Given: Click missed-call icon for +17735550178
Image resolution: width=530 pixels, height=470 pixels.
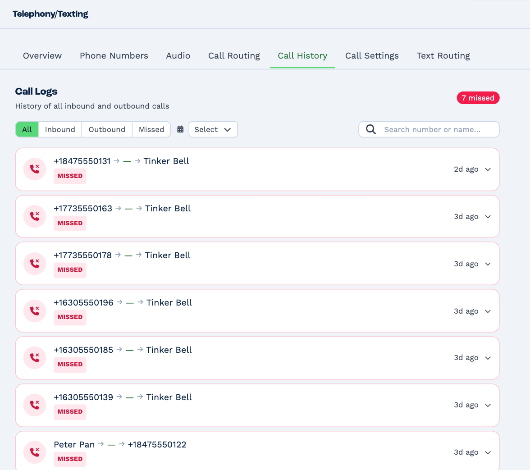Looking at the screenshot, I should [x=34, y=264].
